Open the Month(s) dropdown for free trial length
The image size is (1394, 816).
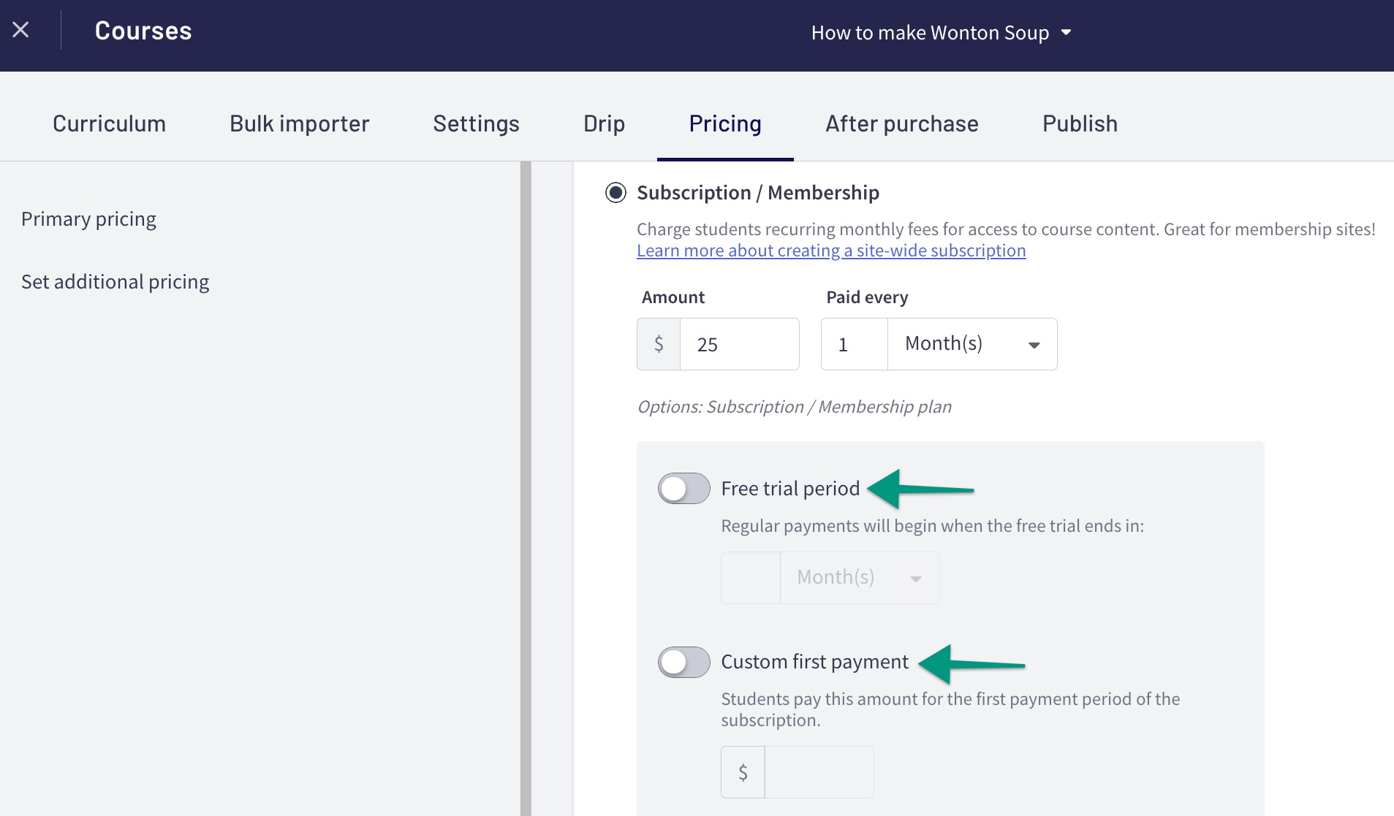click(x=860, y=577)
